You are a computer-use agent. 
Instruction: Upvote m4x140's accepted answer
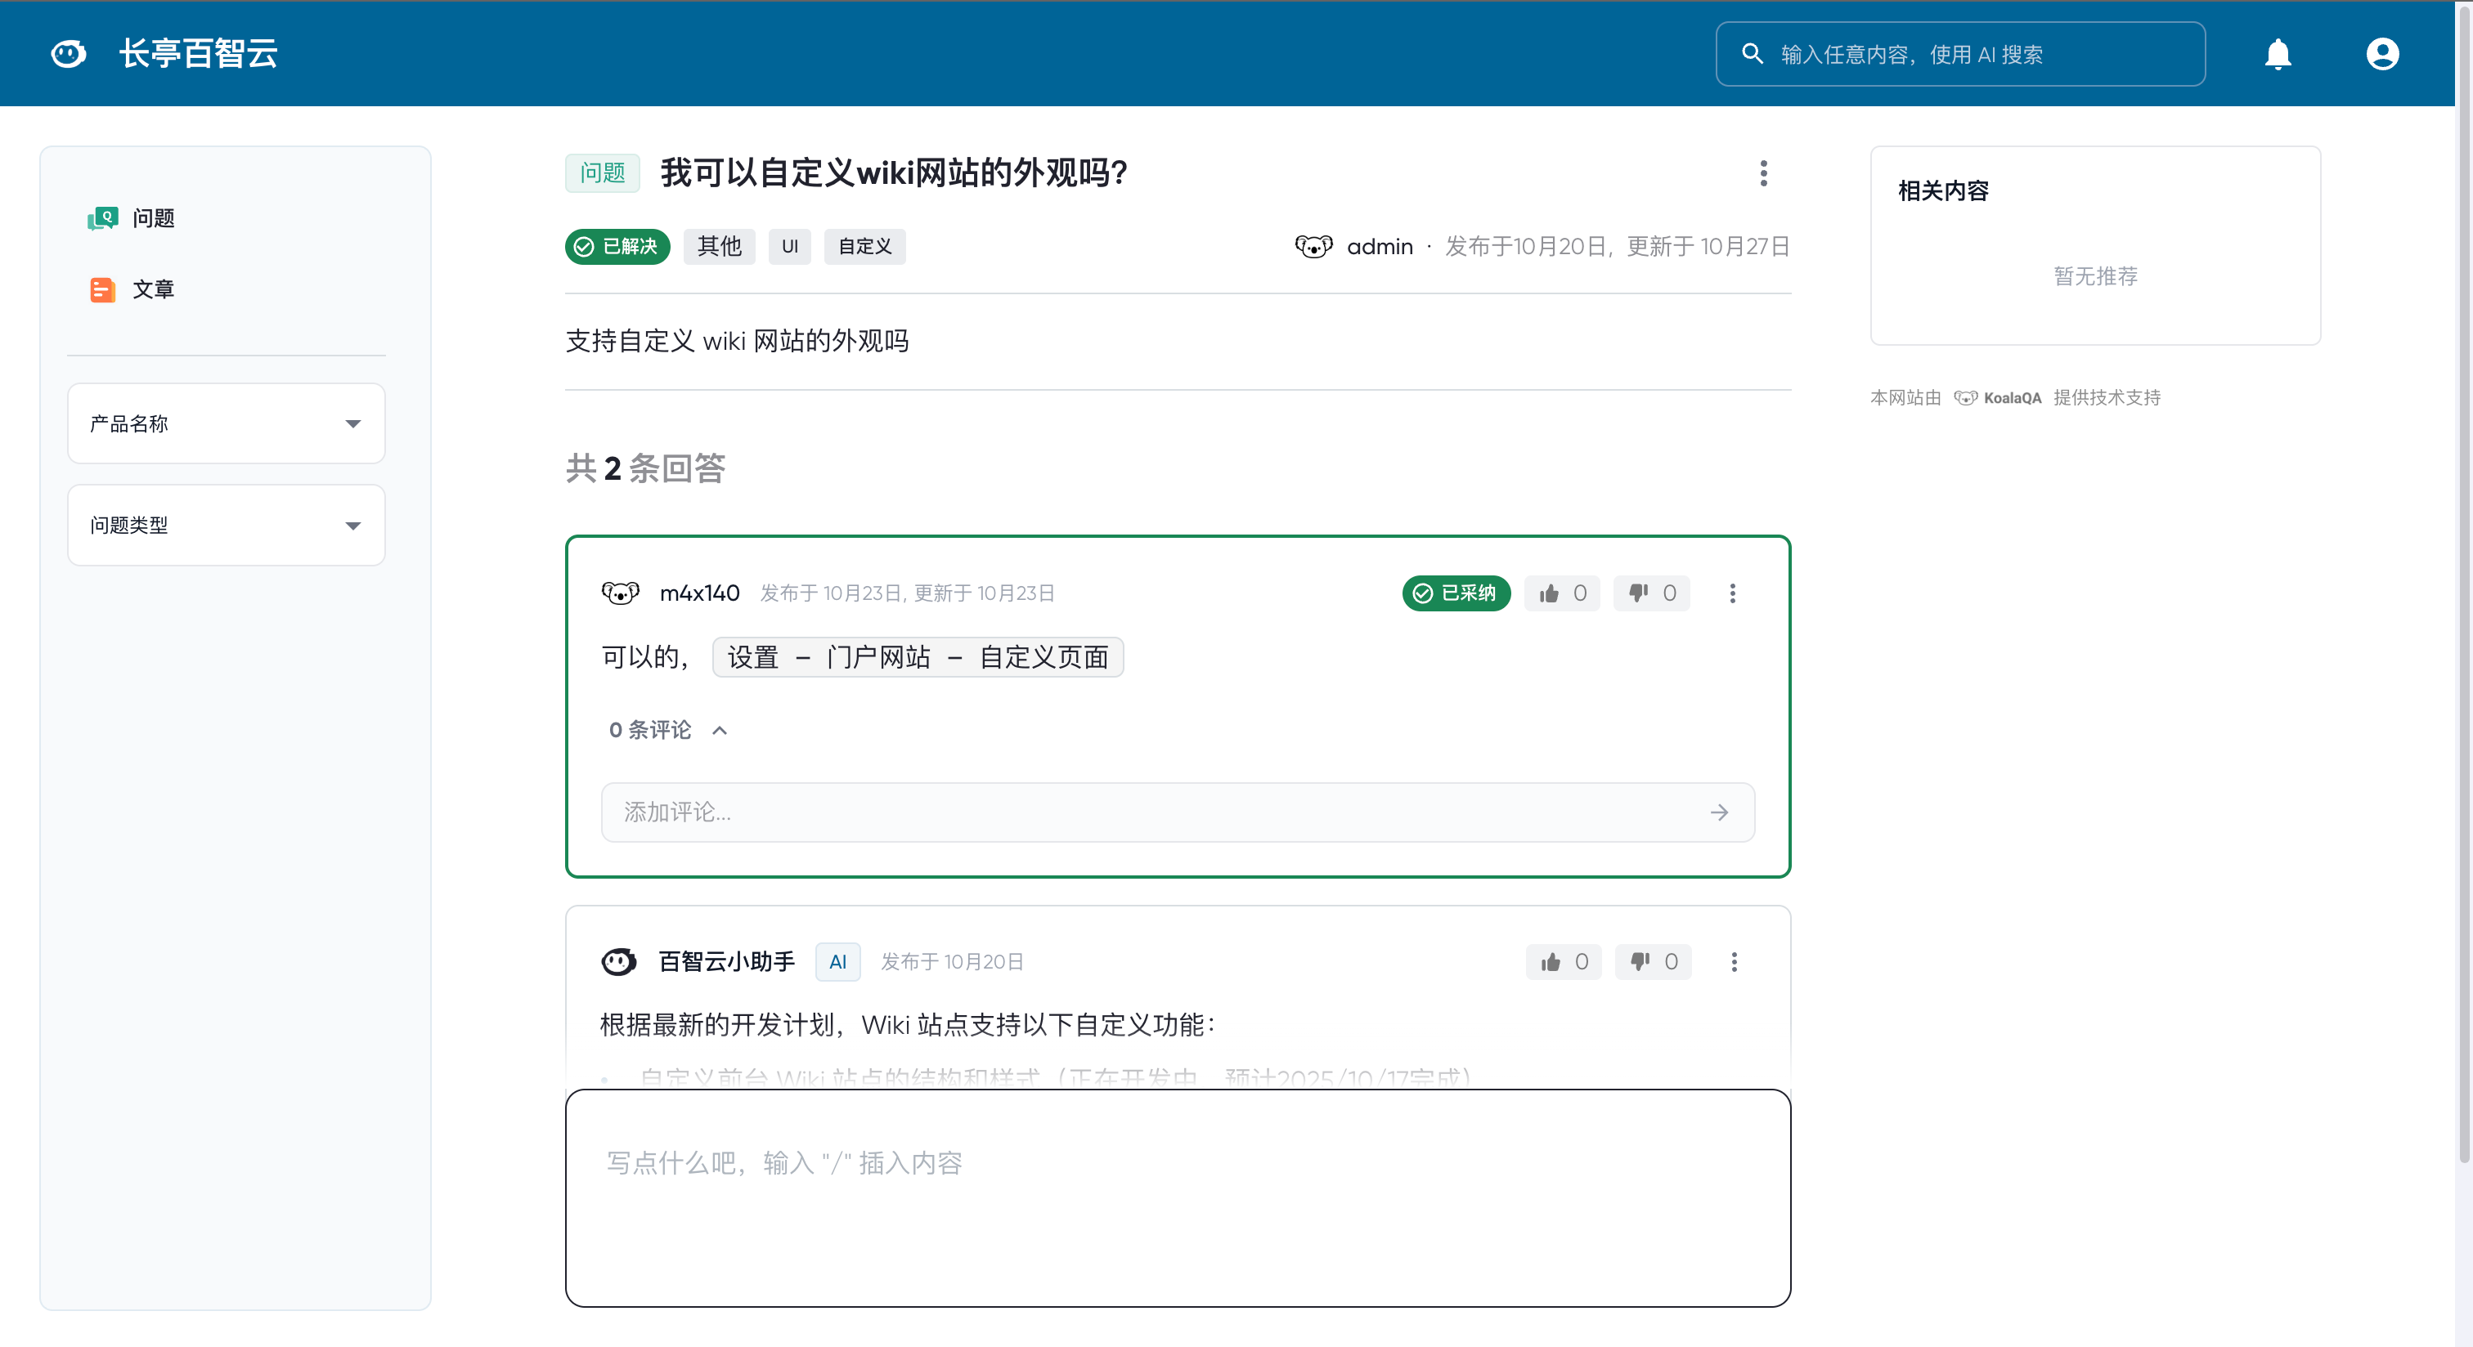pos(1562,593)
